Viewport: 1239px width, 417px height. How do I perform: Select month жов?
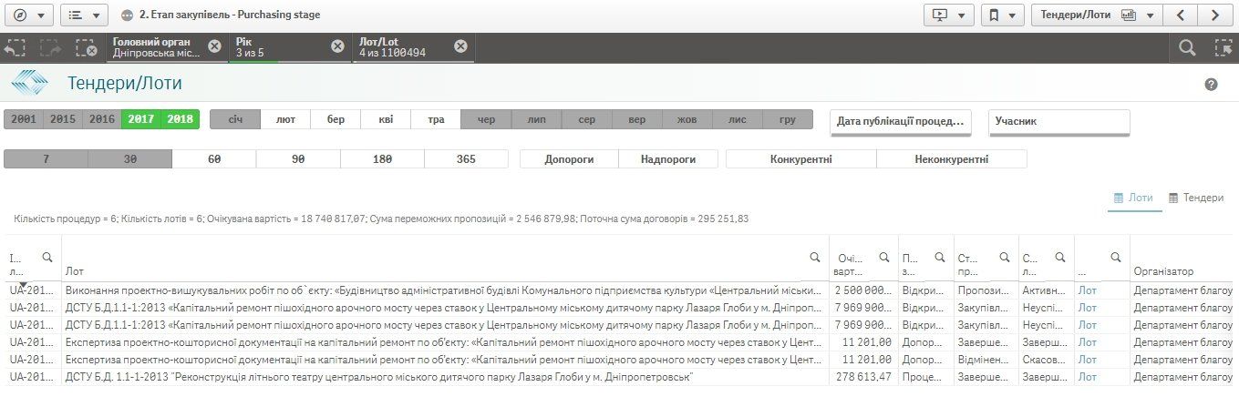[687, 119]
